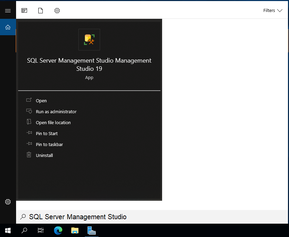Click the pin icon next to Pin to Start
Image resolution: width=289 pixels, height=237 pixels.
pyautogui.click(x=29, y=133)
